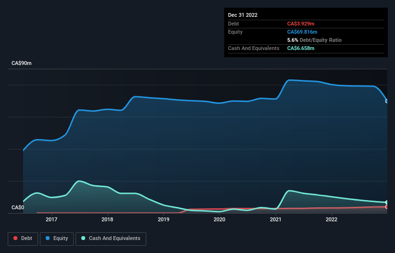The height and width of the screenshot is (253, 395).
Task: Click the Equity value CA$69.816m
Action: pyautogui.click(x=302, y=32)
